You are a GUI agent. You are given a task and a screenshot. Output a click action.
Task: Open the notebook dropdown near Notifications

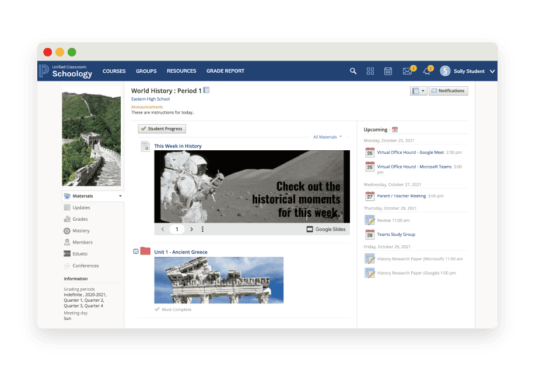[x=418, y=91]
